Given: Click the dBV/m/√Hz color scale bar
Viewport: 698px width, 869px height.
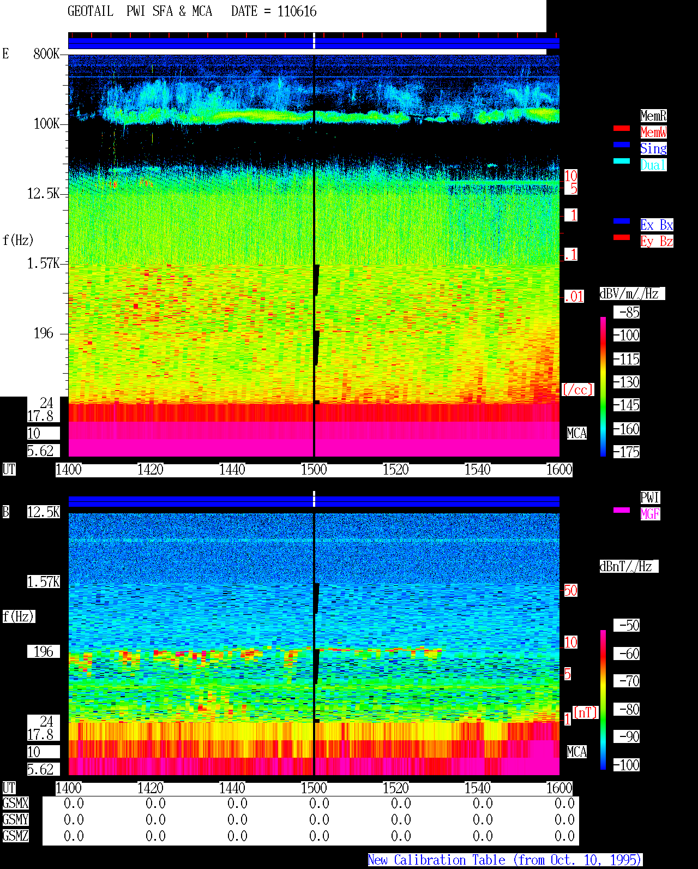Looking at the screenshot, I should [603, 386].
